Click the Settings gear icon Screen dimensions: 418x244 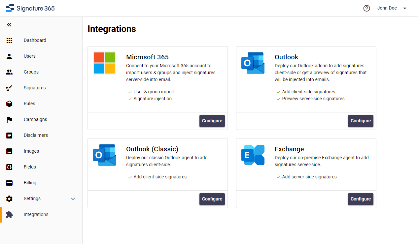[9, 199]
